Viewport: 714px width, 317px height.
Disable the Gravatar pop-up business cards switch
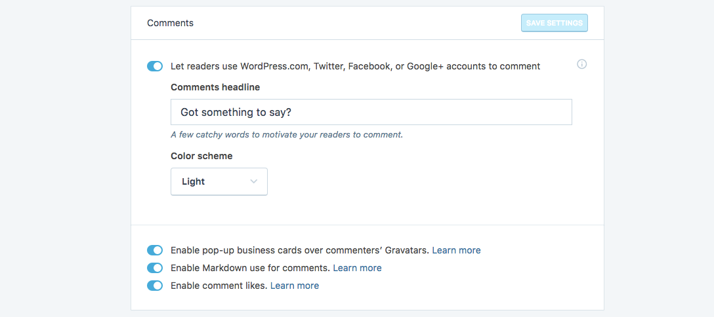[155, 250]
